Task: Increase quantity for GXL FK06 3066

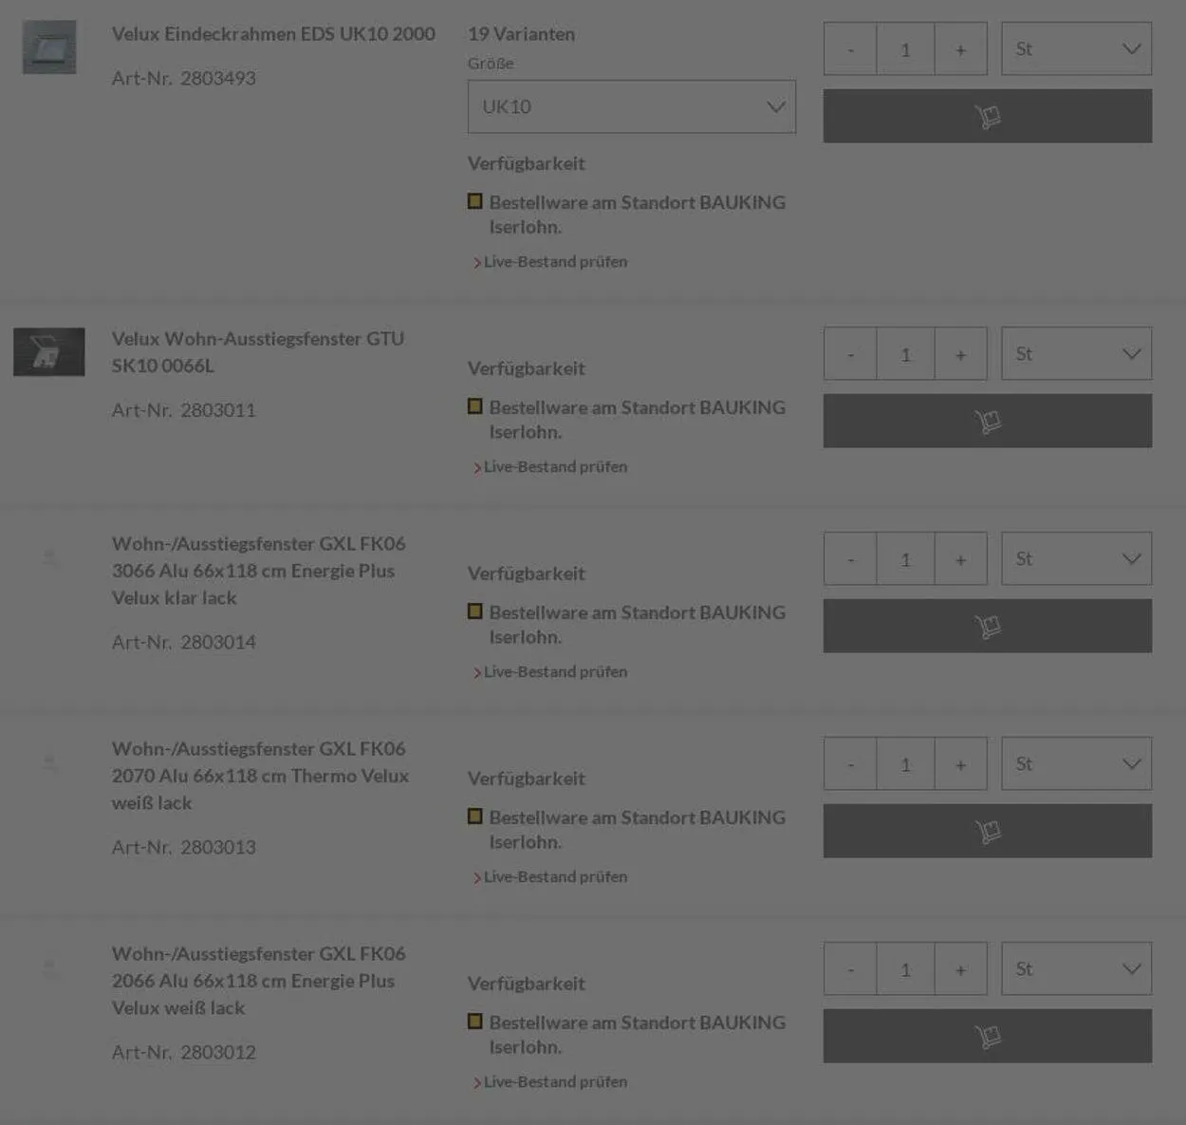Action: point(960,559)
